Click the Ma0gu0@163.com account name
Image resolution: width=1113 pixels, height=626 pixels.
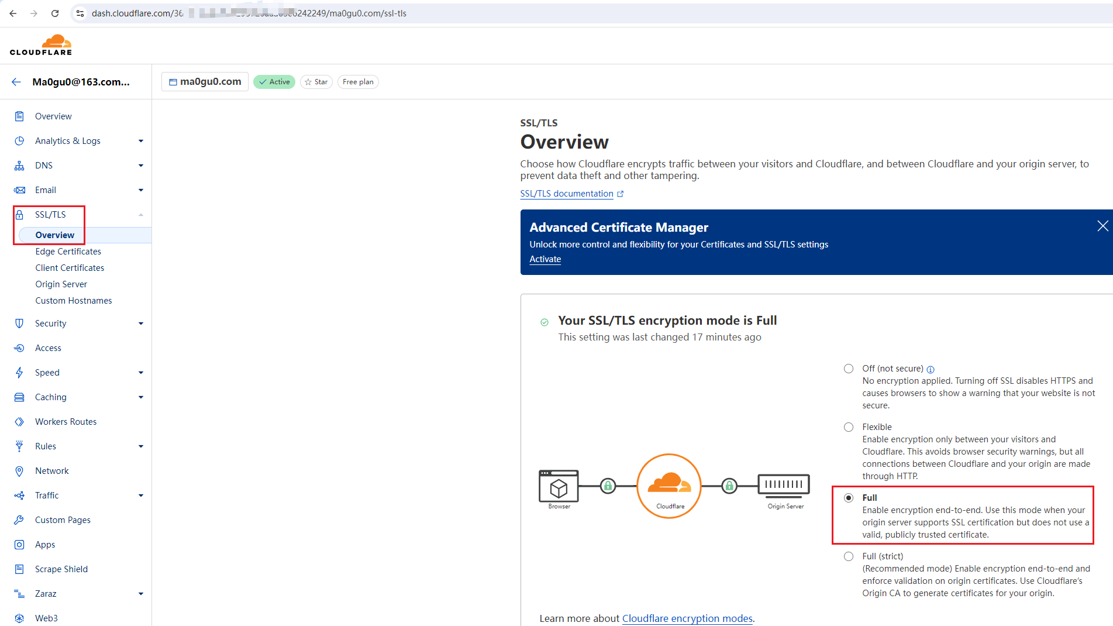tap(81, 82)
